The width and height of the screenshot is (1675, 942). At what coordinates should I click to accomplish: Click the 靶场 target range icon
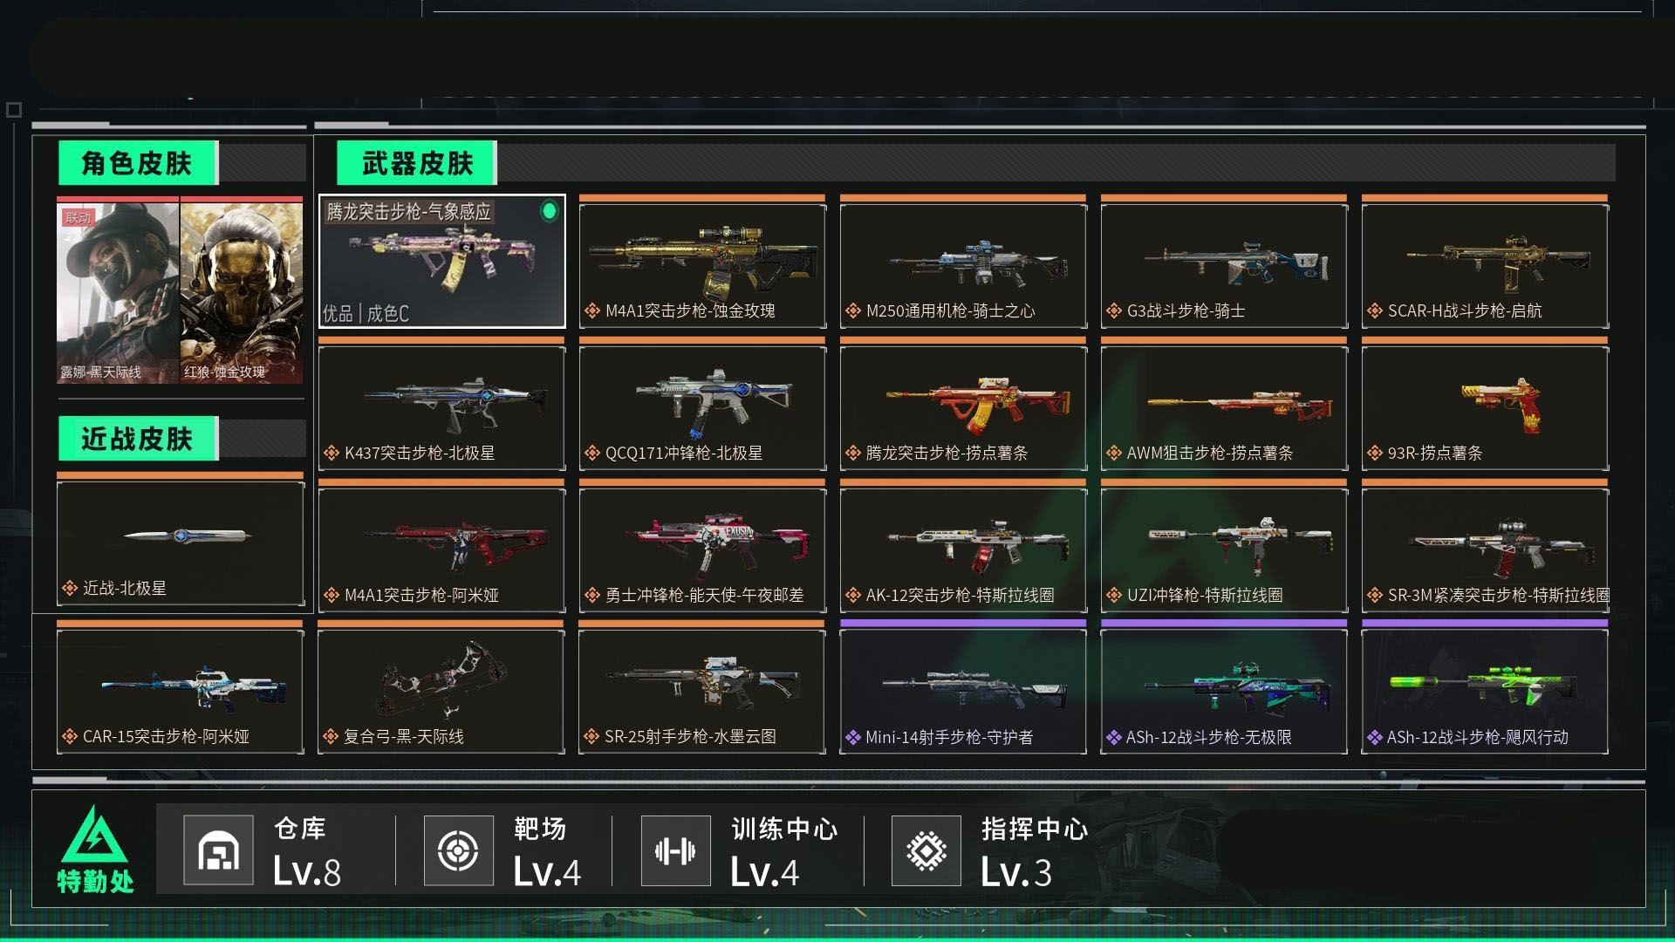tap(458, 850)
